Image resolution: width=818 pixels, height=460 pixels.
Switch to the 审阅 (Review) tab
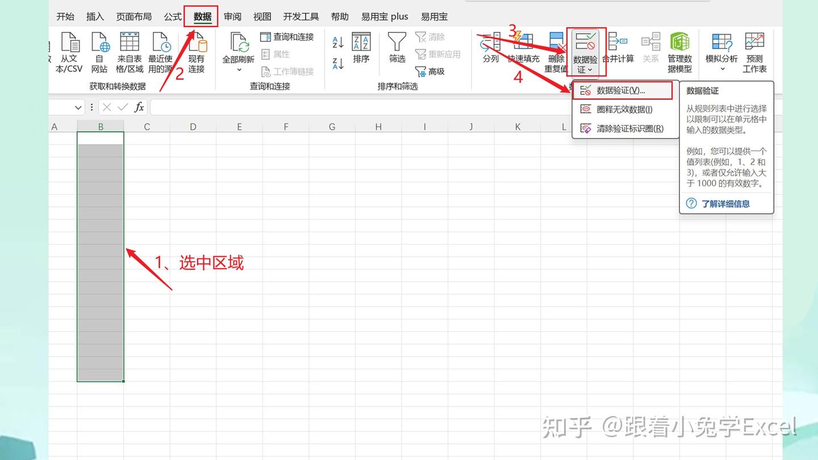pyautogui.click(x=232, y=16)
